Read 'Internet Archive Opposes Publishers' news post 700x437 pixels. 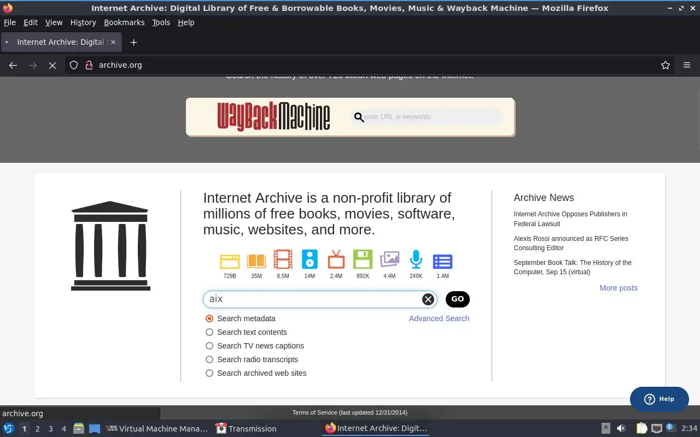click(570, 219)
